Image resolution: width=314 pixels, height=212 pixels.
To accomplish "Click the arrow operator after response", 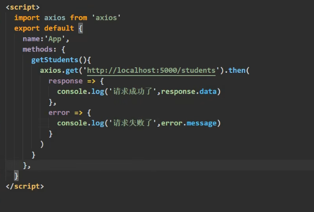I will [91, 81].
